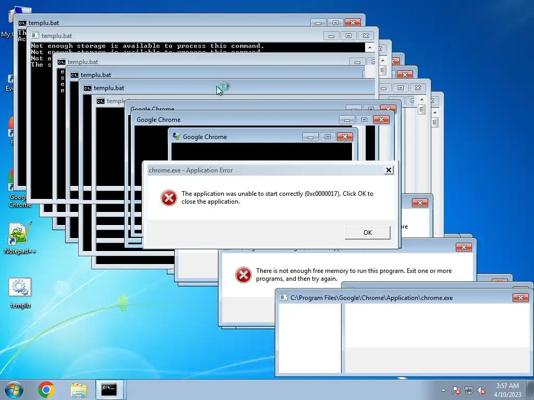
Task: Select the Command Prompt taskbar button
Action: pos(110,390)
